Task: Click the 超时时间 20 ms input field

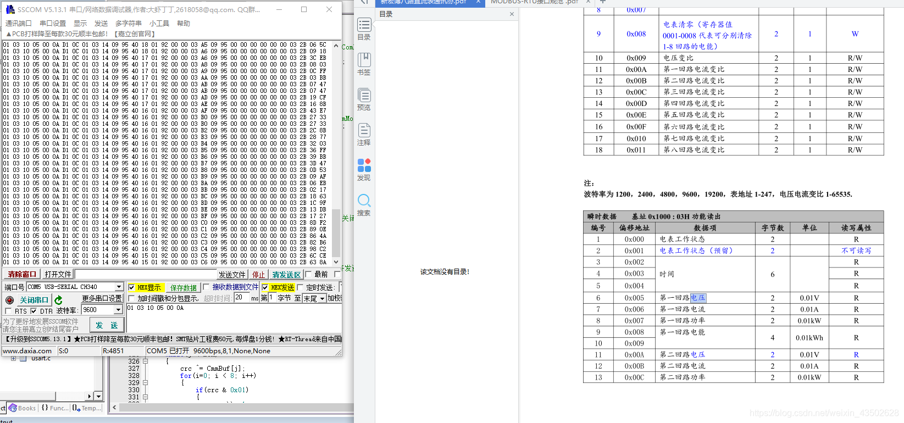Action: (x=242, y=298)
